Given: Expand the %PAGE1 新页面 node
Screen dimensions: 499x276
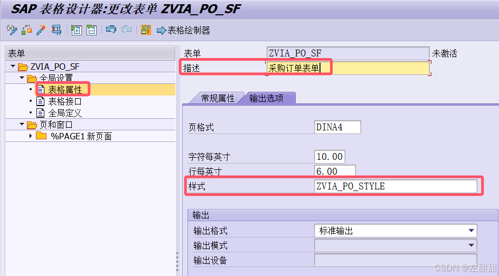Looking at the screenshot, I should pyautogui.click(x=31, y=136).
